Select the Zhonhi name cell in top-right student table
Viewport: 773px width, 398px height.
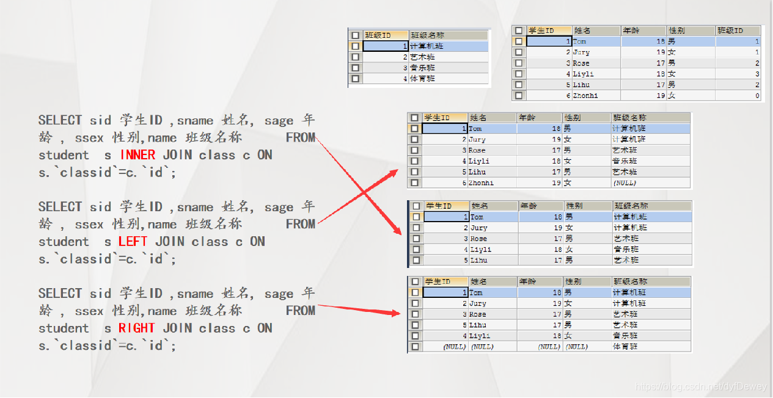(x=597, y=95)
